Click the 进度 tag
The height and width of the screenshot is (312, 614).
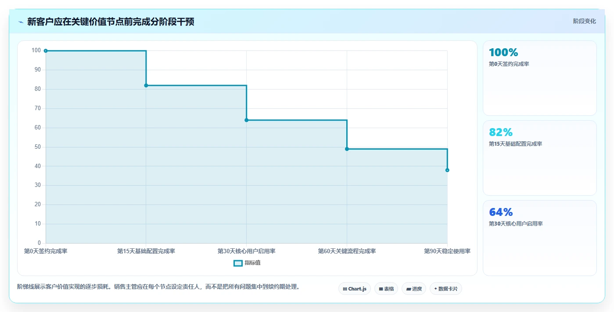[x=414, y=289]
